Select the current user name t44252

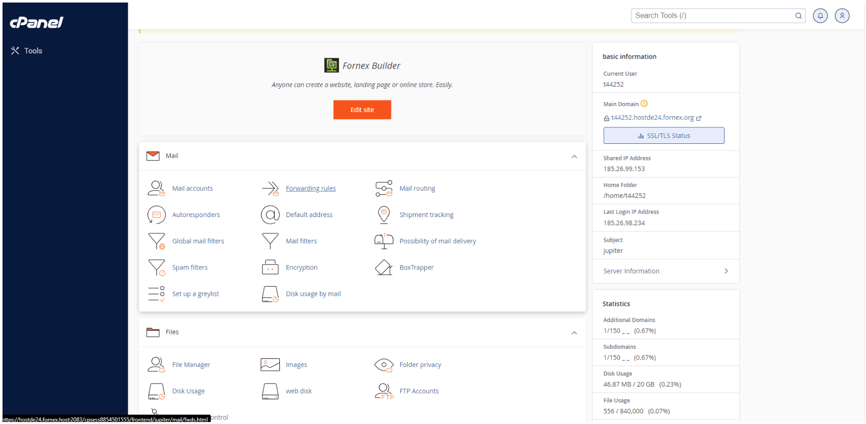click(x=613, y=85)
